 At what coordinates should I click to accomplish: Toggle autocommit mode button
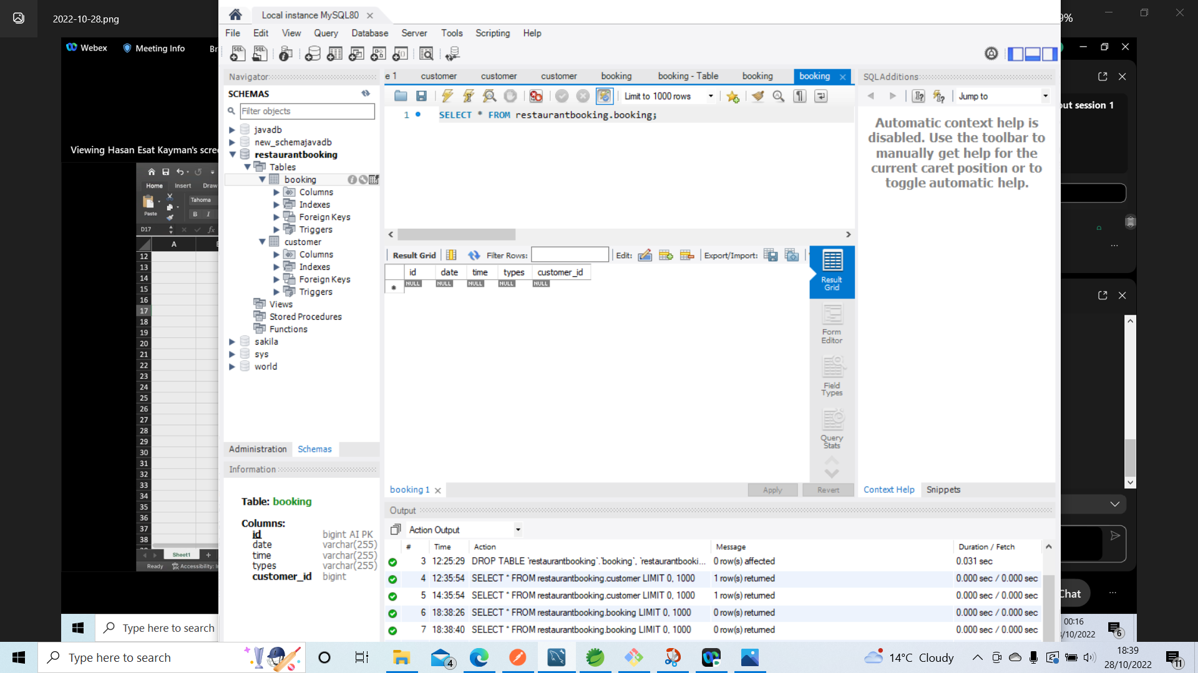pos(604,96)
